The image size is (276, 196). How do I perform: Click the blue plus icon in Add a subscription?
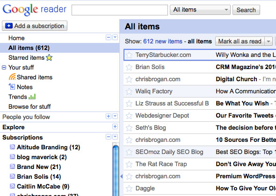9,26
